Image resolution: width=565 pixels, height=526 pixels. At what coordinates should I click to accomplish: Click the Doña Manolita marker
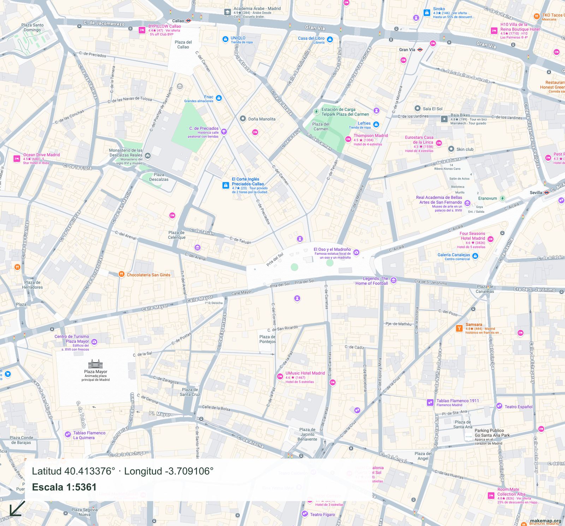243,119
